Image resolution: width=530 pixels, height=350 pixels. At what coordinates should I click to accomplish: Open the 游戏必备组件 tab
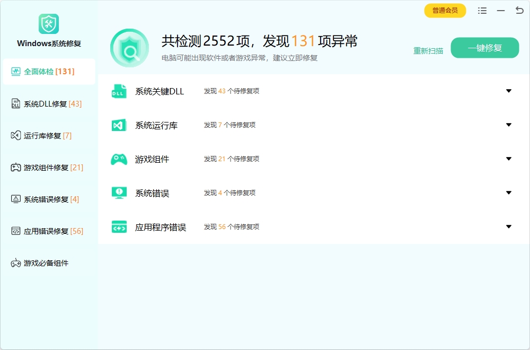49,263
